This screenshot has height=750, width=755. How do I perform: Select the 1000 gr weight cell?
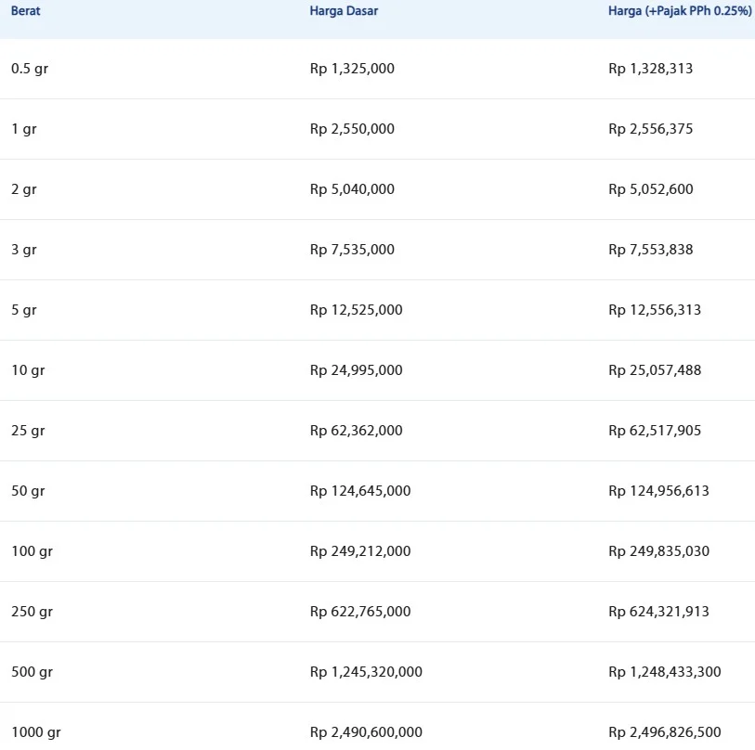36,732
